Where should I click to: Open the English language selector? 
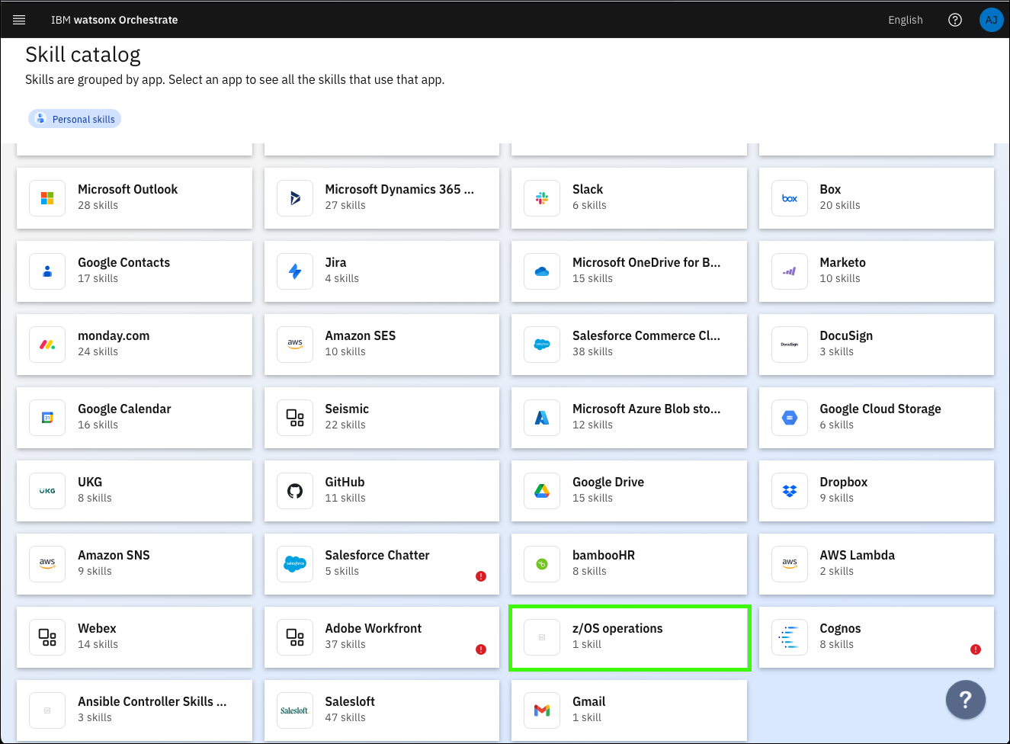click(x=905, y=20)
